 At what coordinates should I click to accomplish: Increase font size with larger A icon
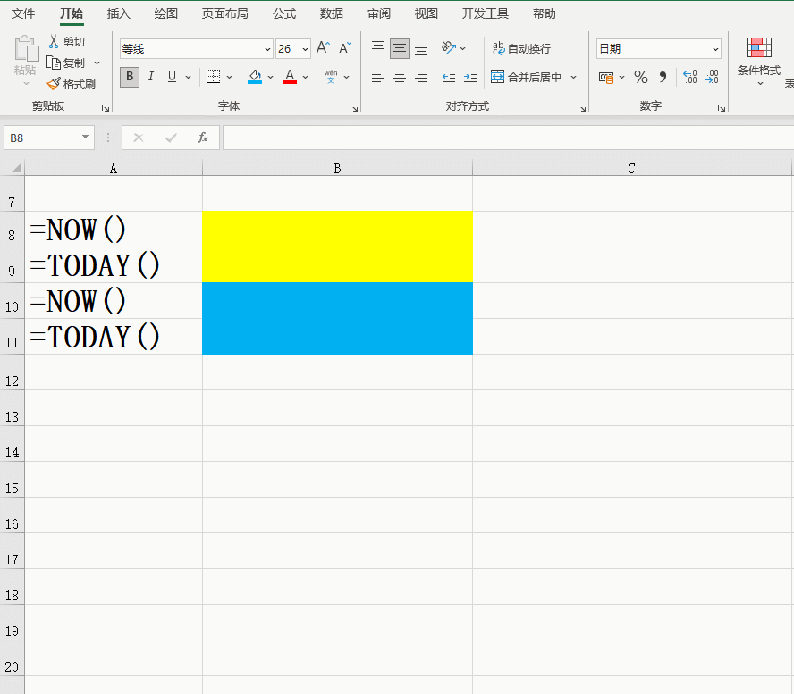pyautogui.click(x=323, y=48)
